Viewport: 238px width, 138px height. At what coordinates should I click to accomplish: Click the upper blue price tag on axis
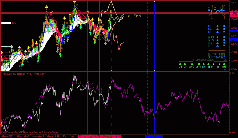tap(233, 31)
